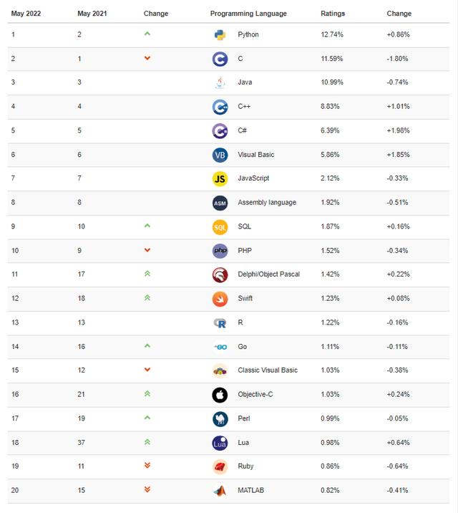Select the yellow JavaScript JS icon
Screen dimensions: 458x513
click(x=220, y=178)
